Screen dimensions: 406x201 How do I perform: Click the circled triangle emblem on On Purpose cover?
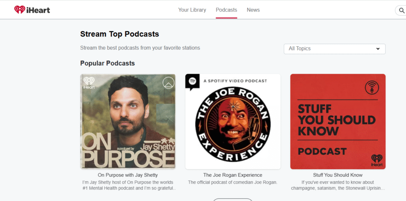[x=169, y=82]
